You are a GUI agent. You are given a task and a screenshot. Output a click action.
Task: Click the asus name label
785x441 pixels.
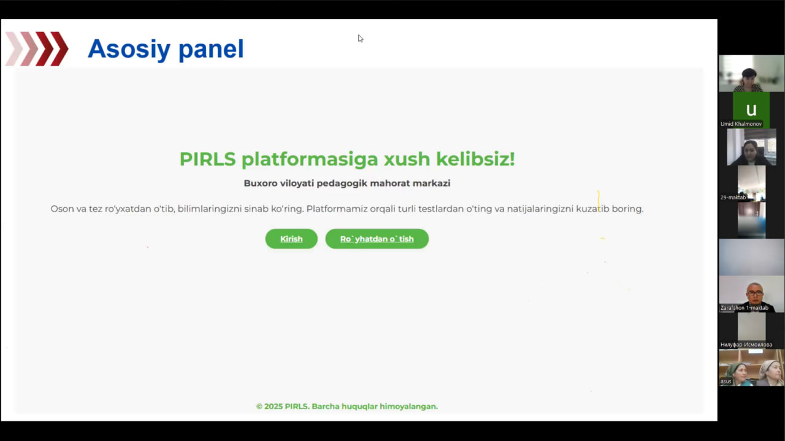pos(726,382)
